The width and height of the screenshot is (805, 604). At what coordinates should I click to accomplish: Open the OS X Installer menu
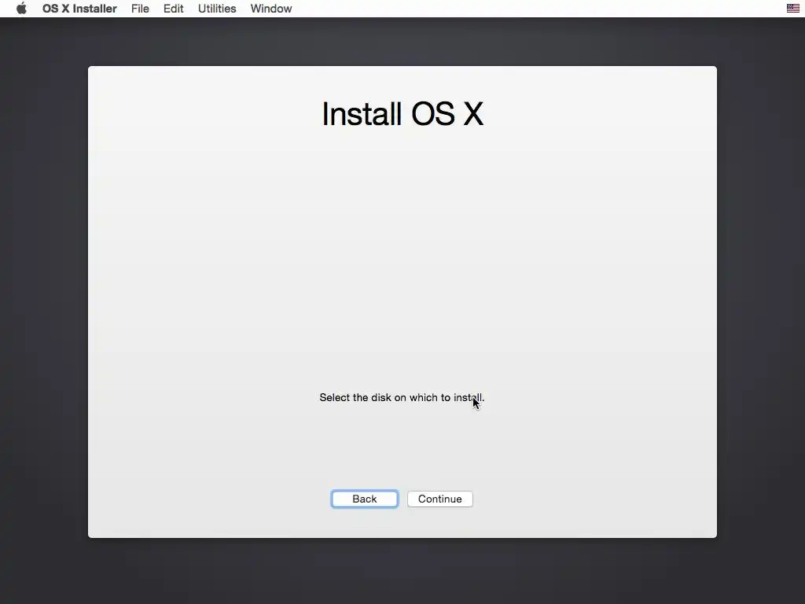[x=79, y=9]
